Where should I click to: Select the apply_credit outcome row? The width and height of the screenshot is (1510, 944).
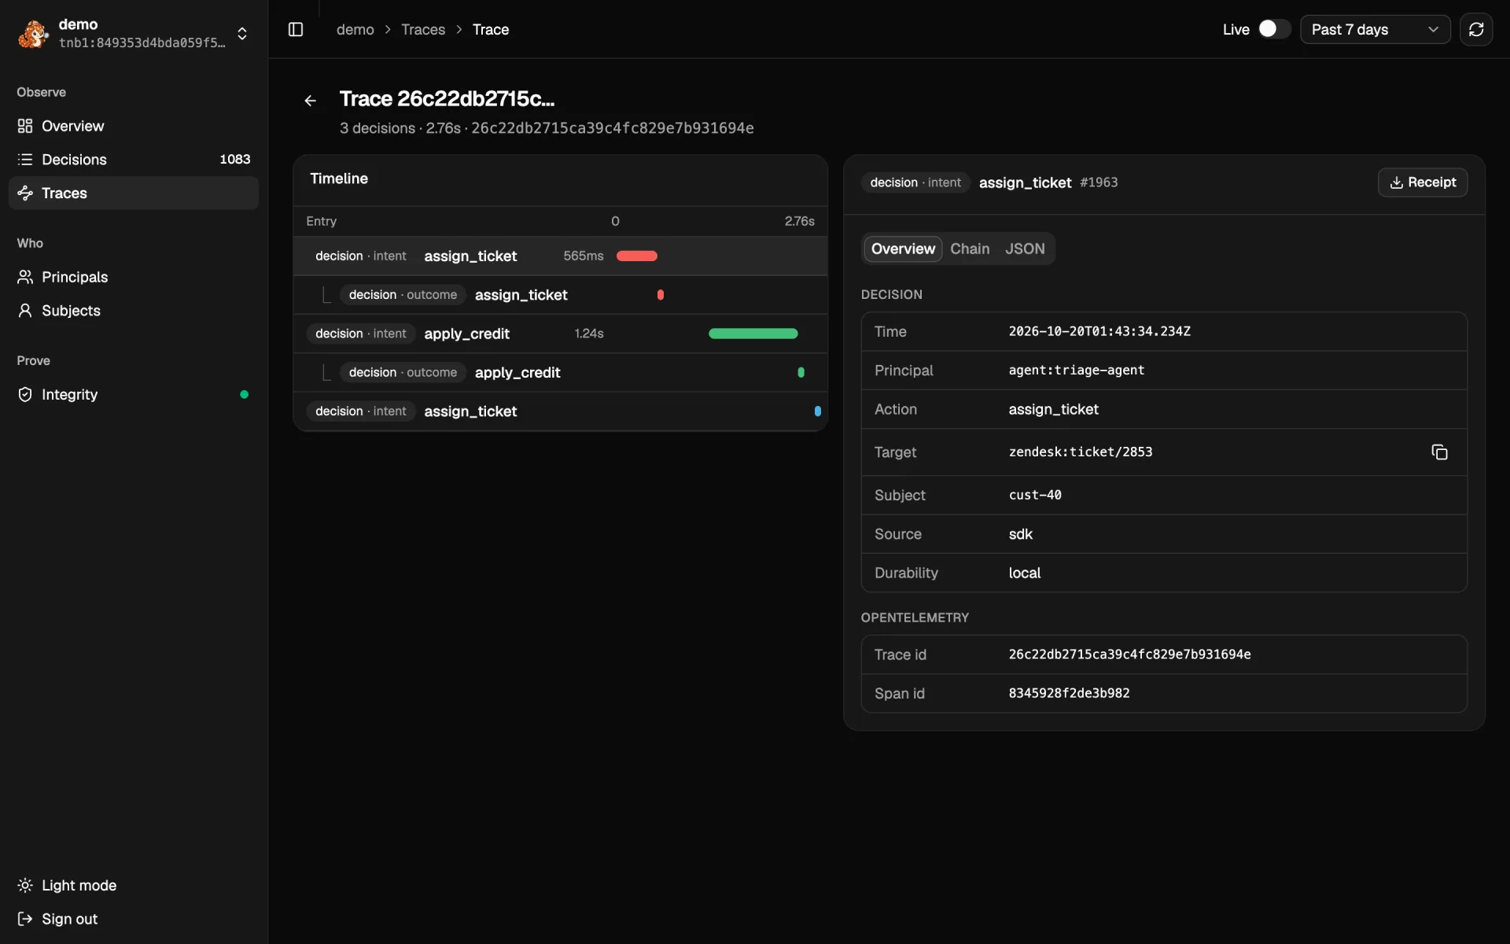coord(560,372)
